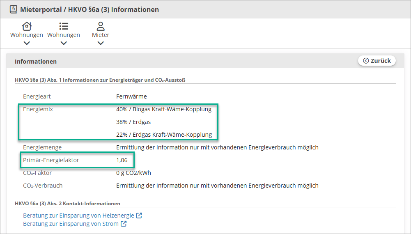Open the first Wohnungen menu label
The image size is (411, 234).
[27, 35]
